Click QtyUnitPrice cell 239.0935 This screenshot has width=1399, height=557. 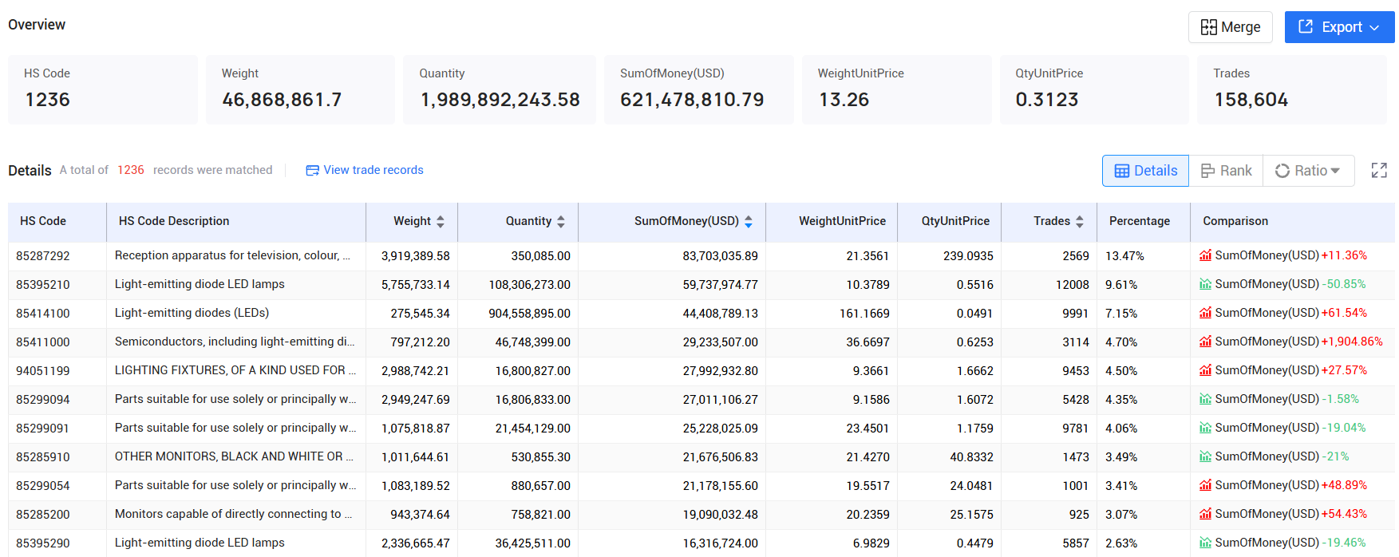(x=968, y=256)
